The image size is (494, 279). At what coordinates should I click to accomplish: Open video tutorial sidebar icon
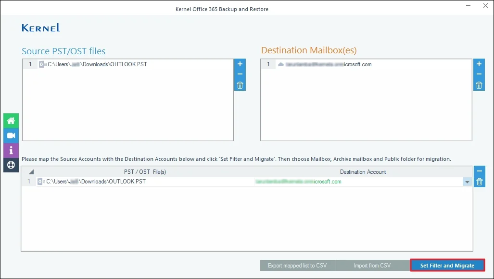(x=11, y=135)
